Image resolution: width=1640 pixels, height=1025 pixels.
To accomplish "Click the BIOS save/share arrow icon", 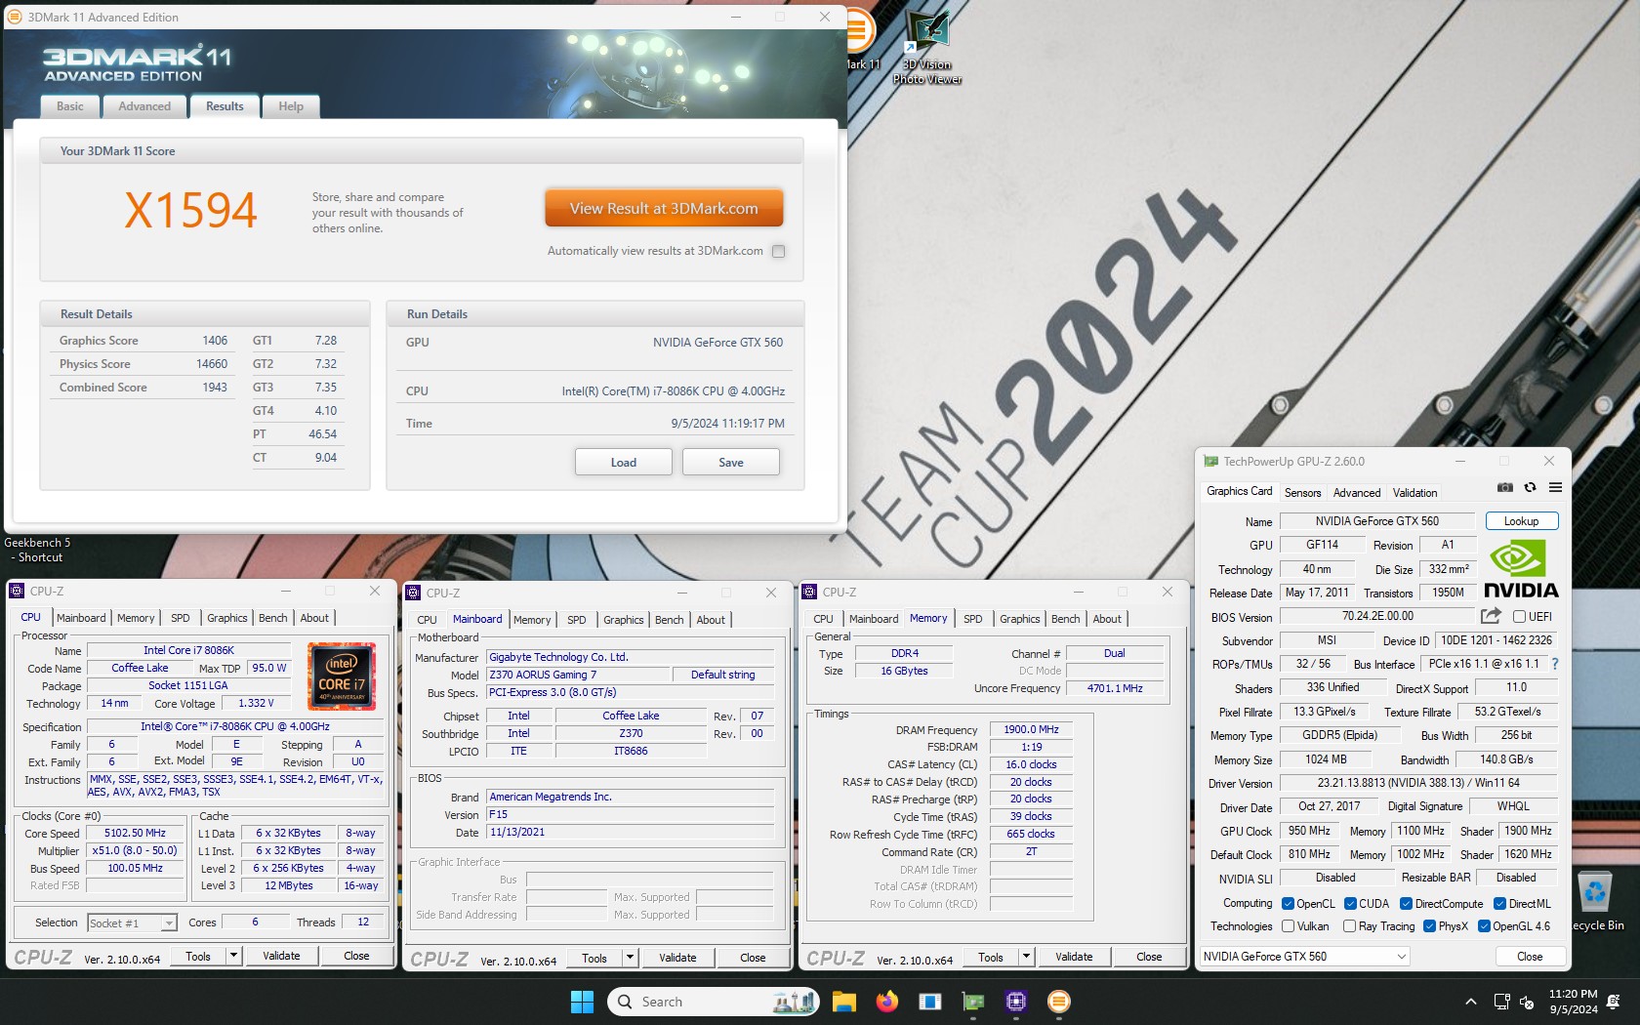I will click(x=1491, y=616).
